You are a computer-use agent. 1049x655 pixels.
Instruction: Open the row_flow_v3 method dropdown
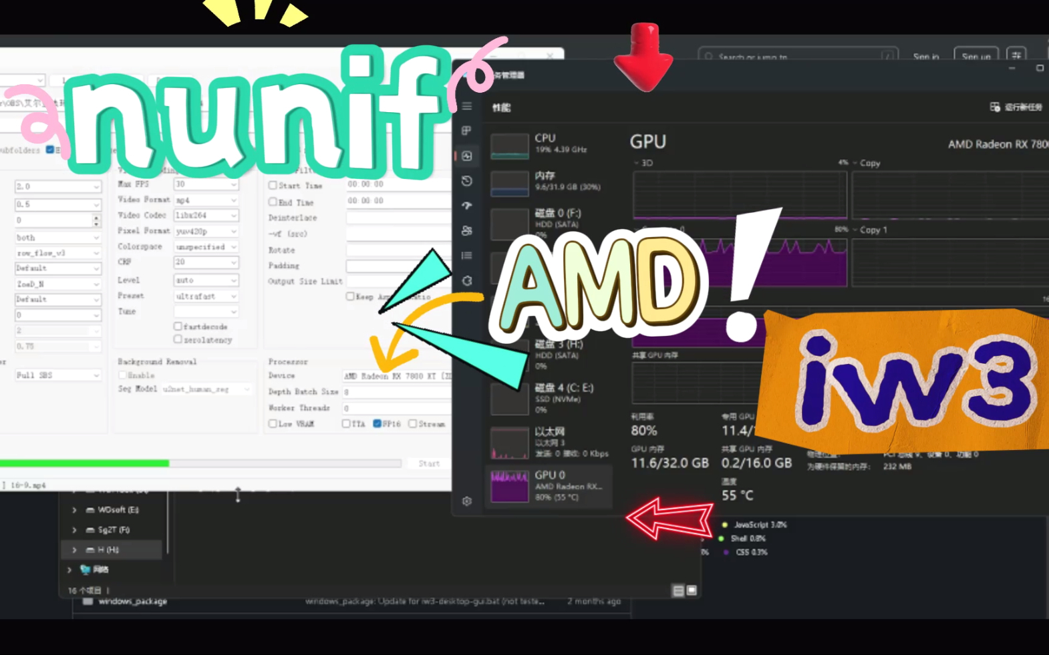pos(57,253)
